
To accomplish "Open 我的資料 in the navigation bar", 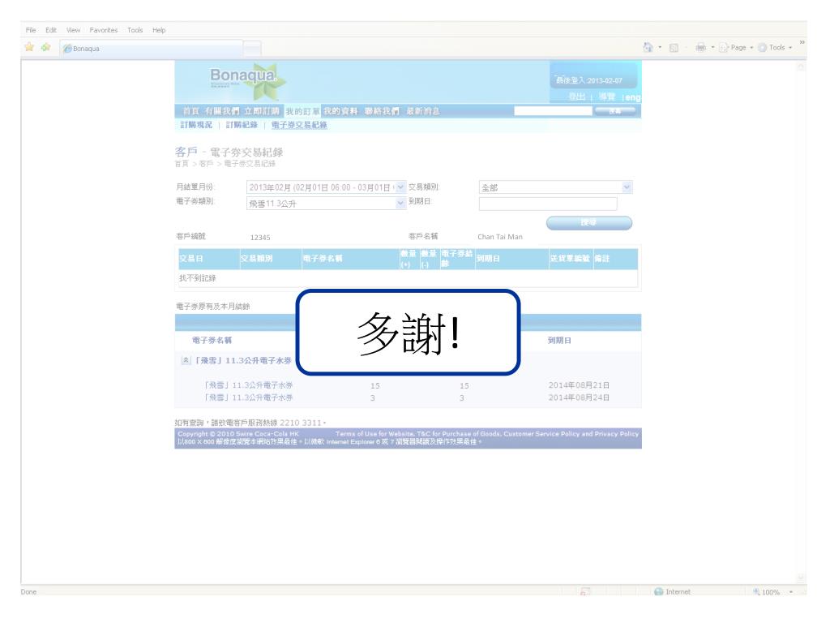I will 340,111.
